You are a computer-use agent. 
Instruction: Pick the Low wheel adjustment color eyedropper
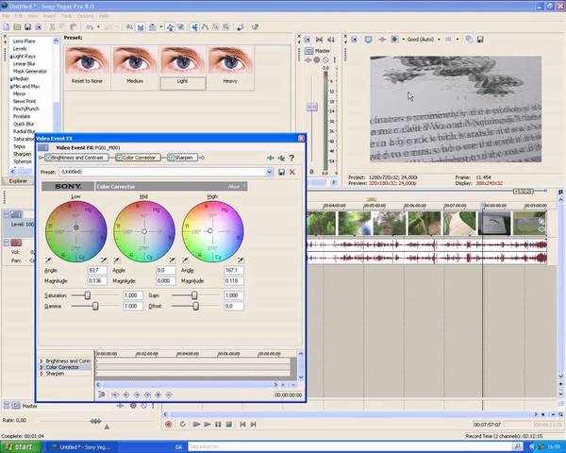point(104,260)
